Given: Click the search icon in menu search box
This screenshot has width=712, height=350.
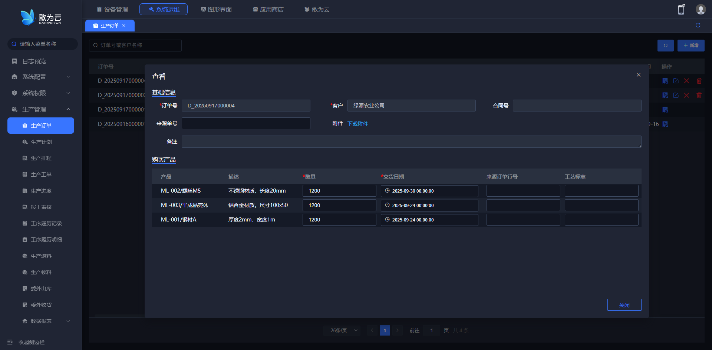Looking at the screenshot, I should point(14,44).
